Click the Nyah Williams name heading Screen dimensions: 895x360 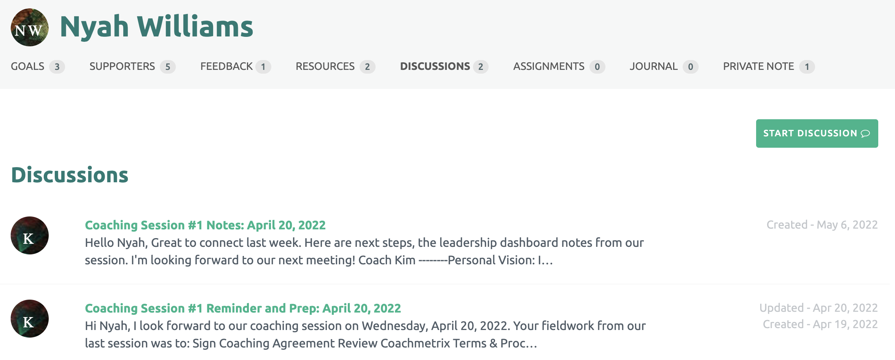[x=156, y=27]
